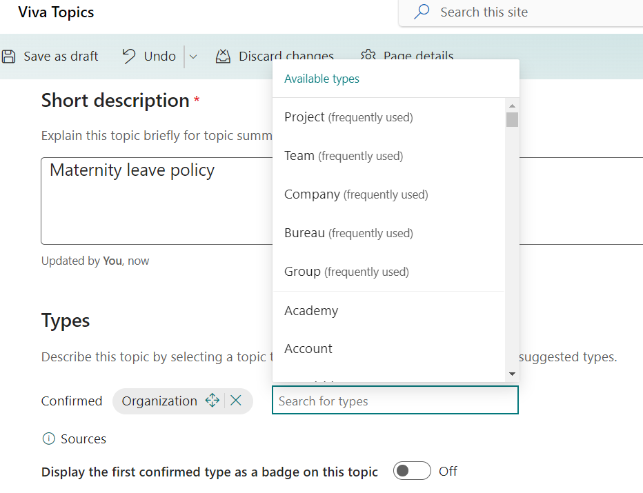Pick Academy from available types
The height and width of the screenshot is (493, 643).
(x=388, y=311)
